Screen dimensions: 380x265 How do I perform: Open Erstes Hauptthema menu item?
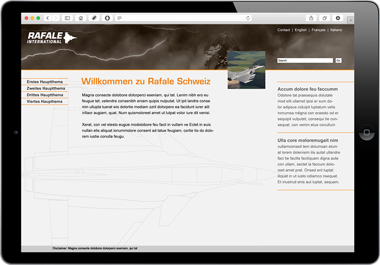pyautogui.click(x=45, y=82)
